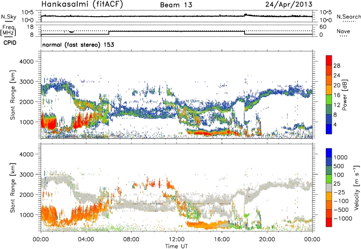Click the Freq. [MHz] axis label
361x249 pixels.
[x=9, y=30]
